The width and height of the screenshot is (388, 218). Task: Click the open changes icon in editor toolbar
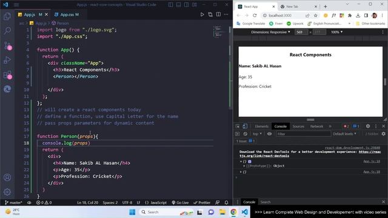pos(210,15)
